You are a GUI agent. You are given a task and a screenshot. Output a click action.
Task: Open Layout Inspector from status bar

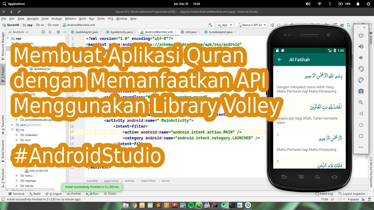coord(352,194)
